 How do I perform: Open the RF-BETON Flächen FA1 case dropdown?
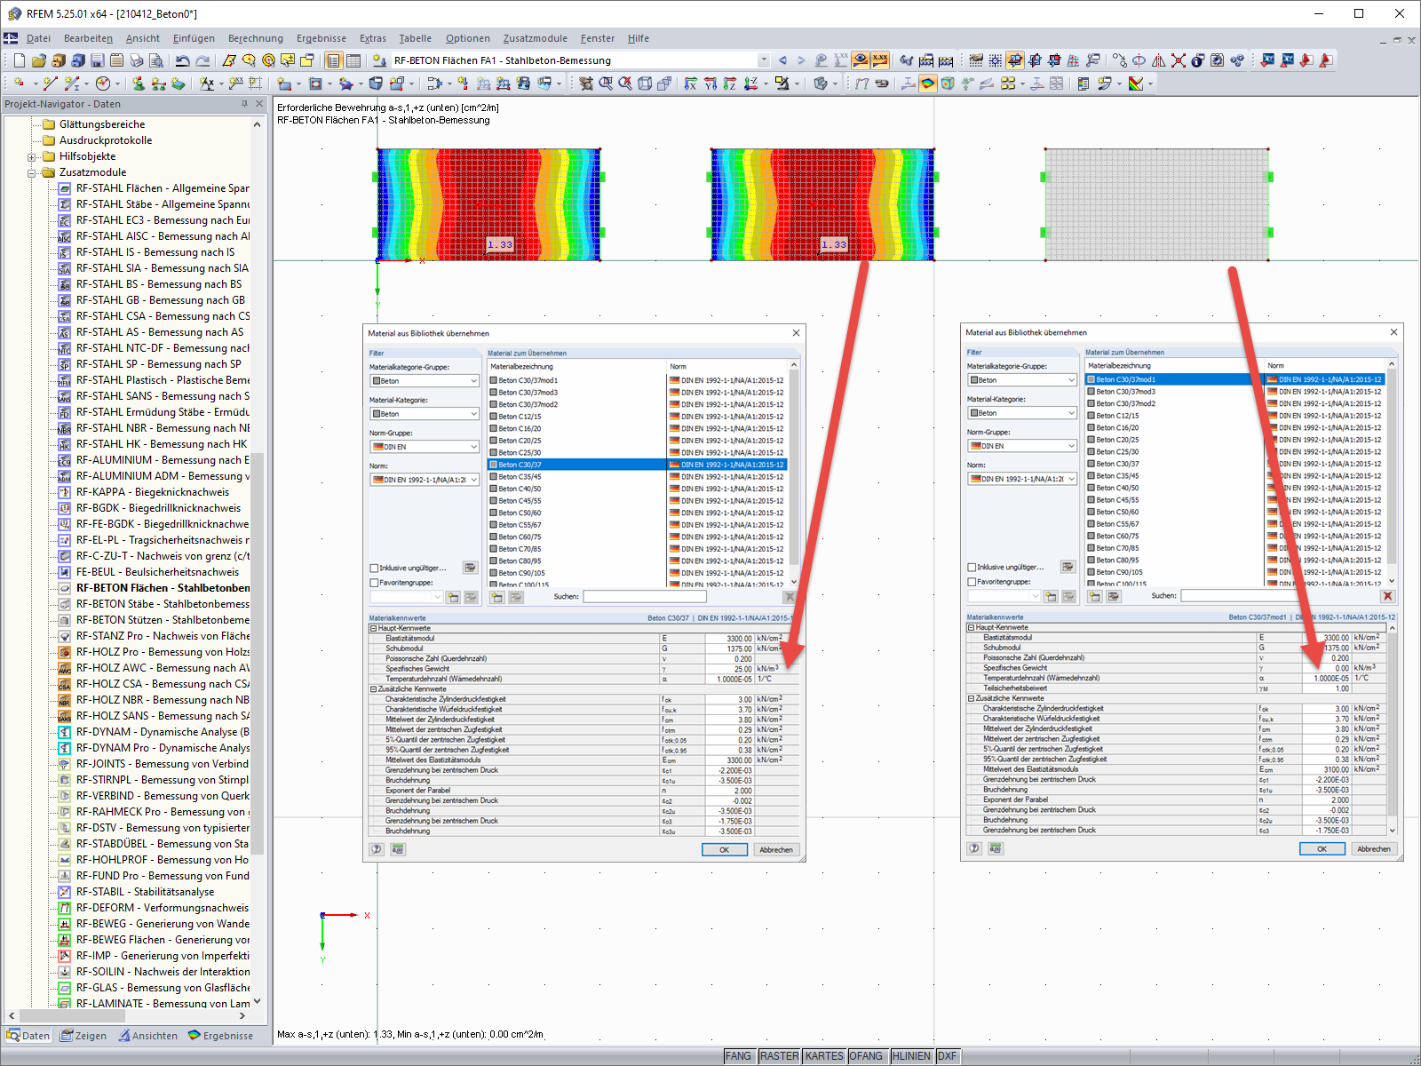763,60
